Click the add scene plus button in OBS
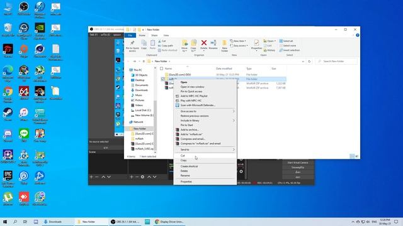The height and width of the screenshot is (226, 403). tap(91, 177)
